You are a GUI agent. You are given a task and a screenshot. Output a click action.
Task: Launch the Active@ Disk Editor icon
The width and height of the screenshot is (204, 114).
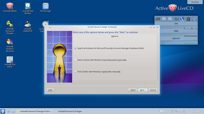click(x=10, y=60)
